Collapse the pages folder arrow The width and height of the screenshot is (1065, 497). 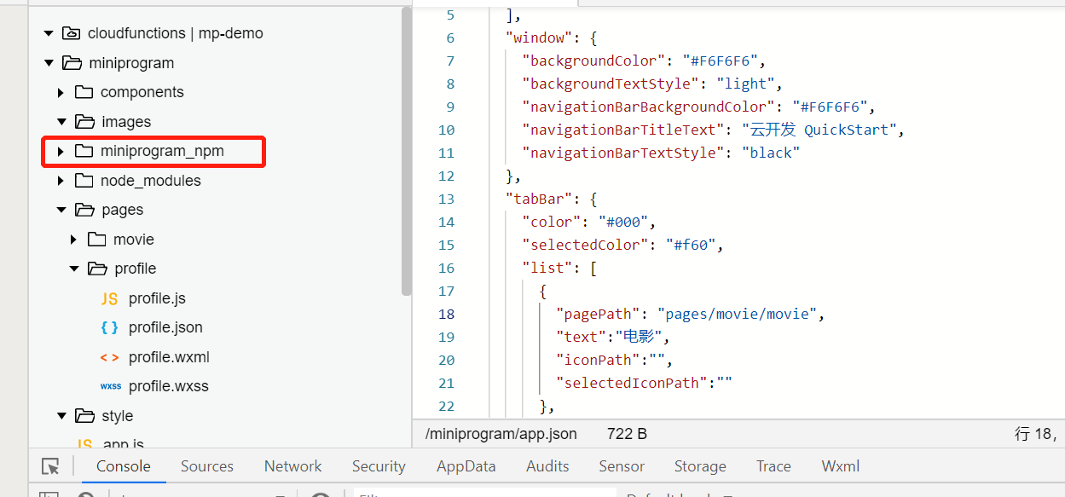(61, 210)
